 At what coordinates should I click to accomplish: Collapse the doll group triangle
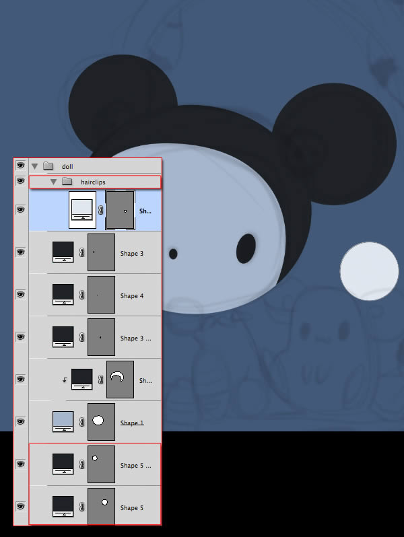(x=34, y=166)
